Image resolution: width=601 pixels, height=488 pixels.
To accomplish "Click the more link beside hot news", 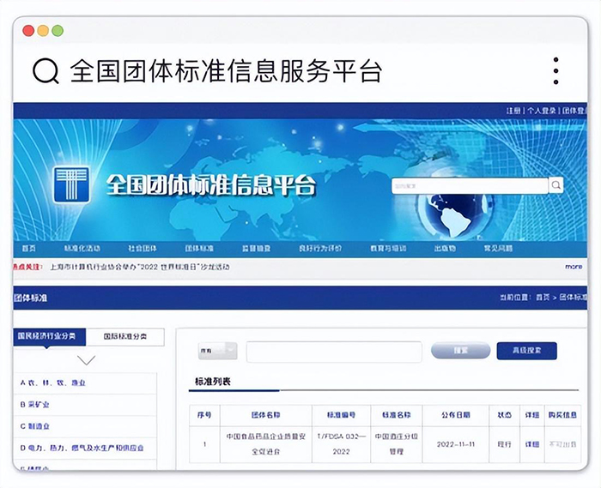I will coord(573,267).
